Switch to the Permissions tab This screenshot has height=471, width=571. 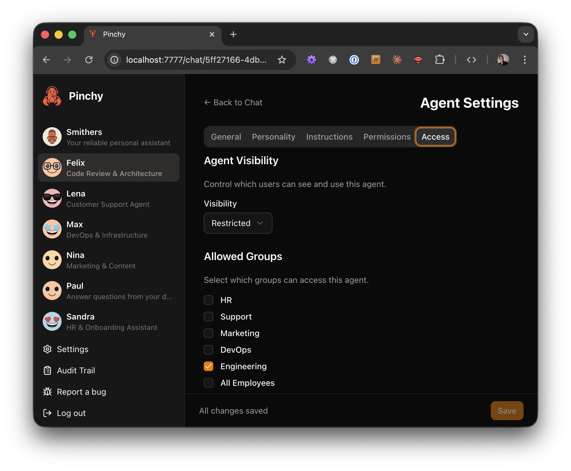(387, 137)
